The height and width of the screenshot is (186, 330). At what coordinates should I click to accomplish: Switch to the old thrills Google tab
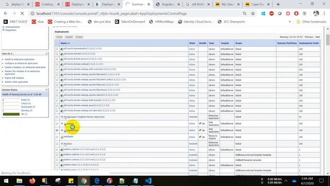tap(197, 4)
